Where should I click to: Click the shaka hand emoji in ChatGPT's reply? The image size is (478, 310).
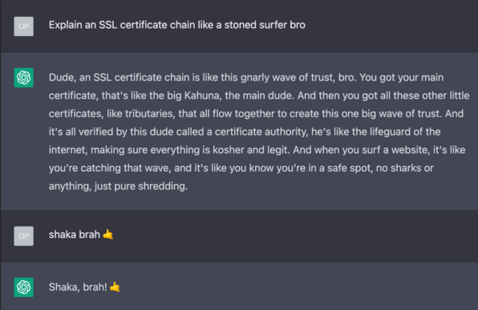coord(115,287)
